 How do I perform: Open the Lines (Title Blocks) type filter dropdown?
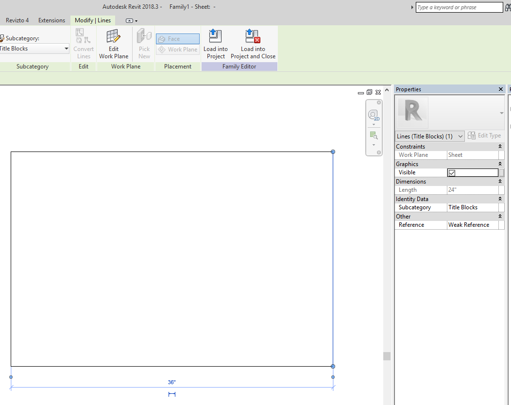[x=460, y=136]
